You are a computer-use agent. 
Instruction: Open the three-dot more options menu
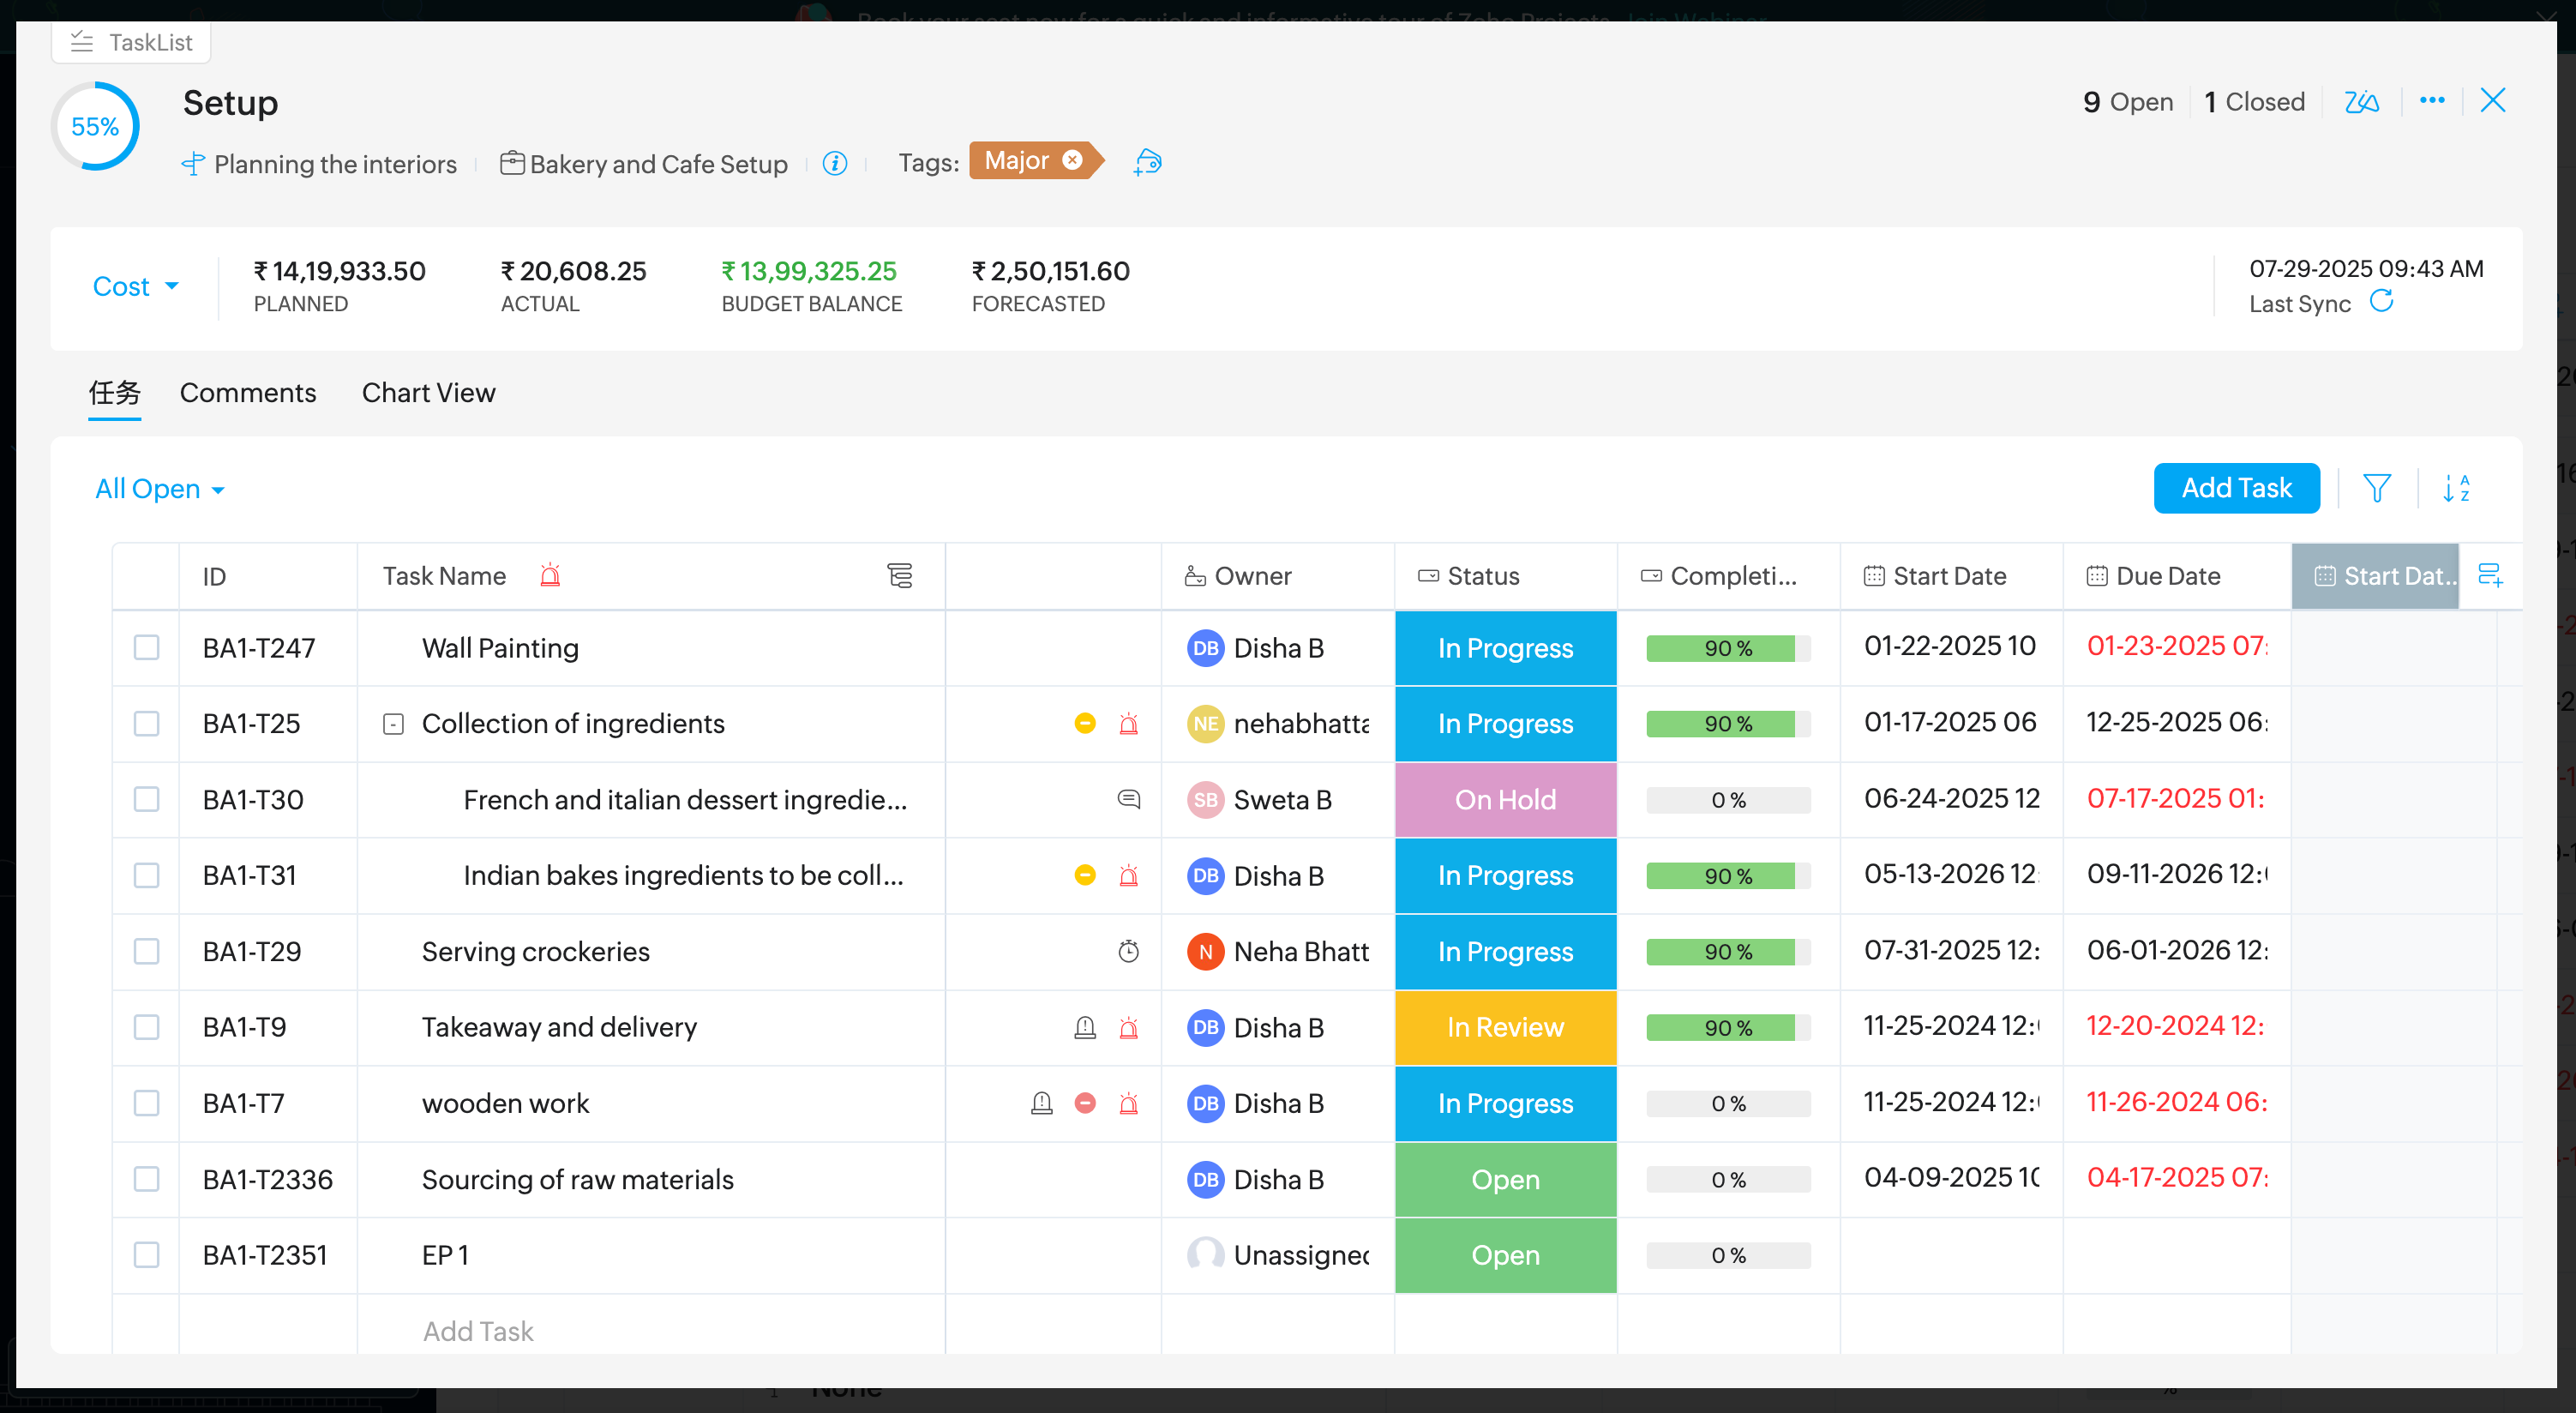2432,100
